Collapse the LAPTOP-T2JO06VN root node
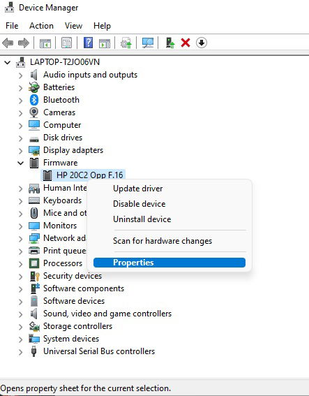309x396 pixels. (x=8, y=62)
